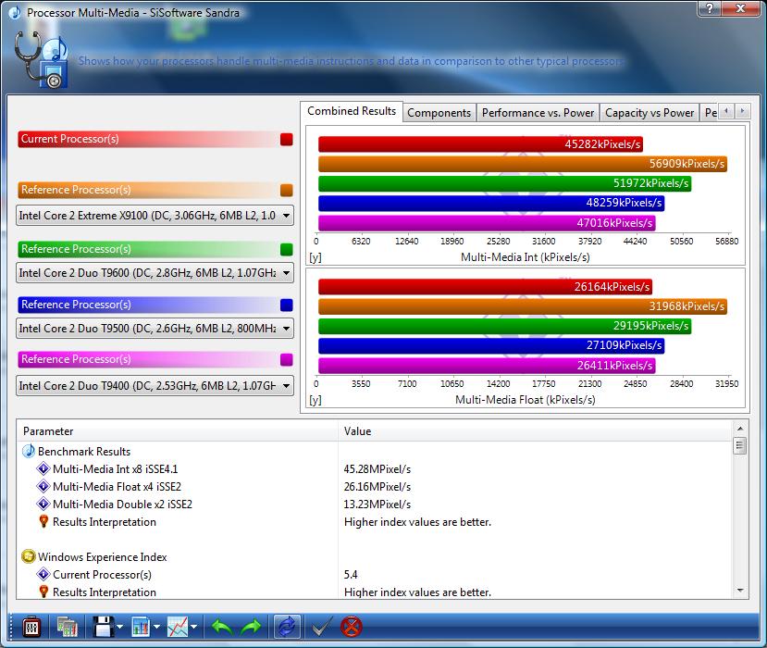This screenshot has height=648, width=767.
Task: Click the red Current Processor(s) color swatch
Action: pyautogui.click(x=287, y=140)
